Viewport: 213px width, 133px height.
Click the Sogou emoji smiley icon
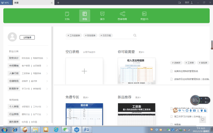click(x=187, y=110)
